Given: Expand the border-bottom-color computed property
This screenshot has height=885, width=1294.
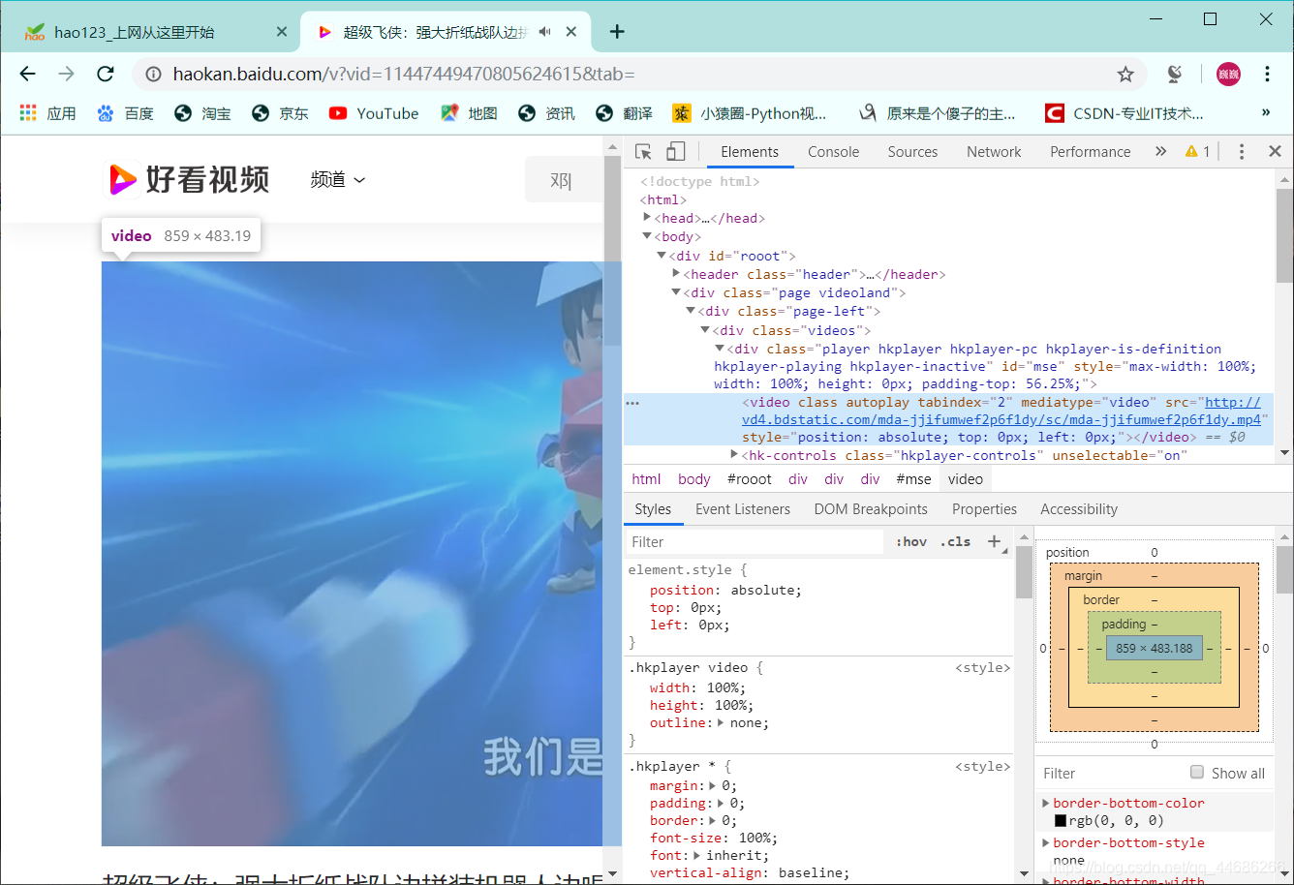Looking at the screenshot, I should [1045, 803].
